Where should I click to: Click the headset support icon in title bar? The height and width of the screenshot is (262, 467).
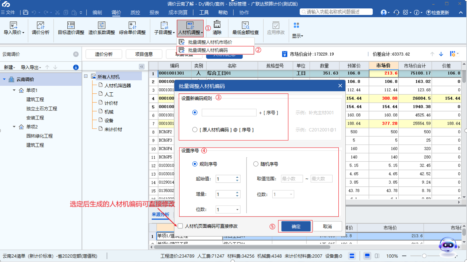point(397,12)
